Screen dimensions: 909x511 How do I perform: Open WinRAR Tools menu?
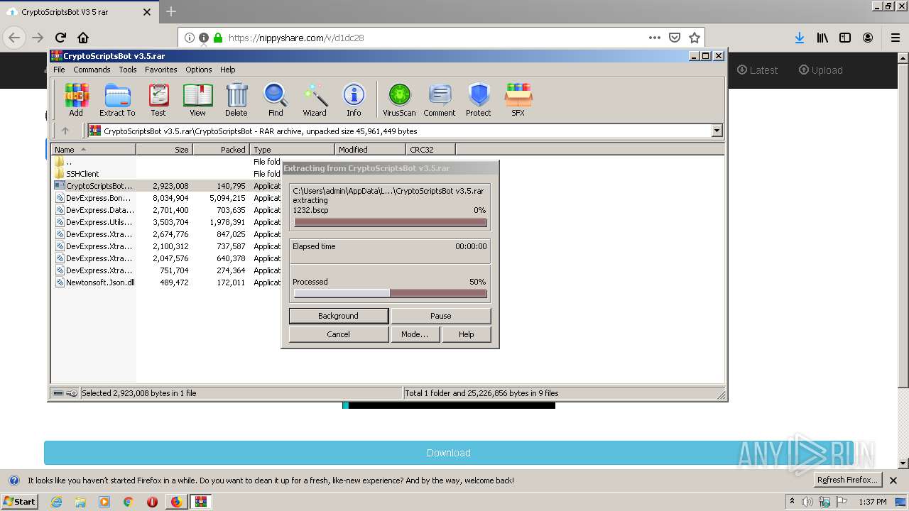(x=128, y=70)
